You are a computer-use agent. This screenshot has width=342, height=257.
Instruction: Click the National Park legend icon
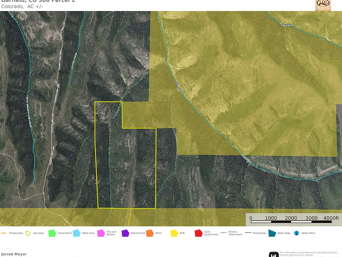pyautogui.click(x=125, y=233)
